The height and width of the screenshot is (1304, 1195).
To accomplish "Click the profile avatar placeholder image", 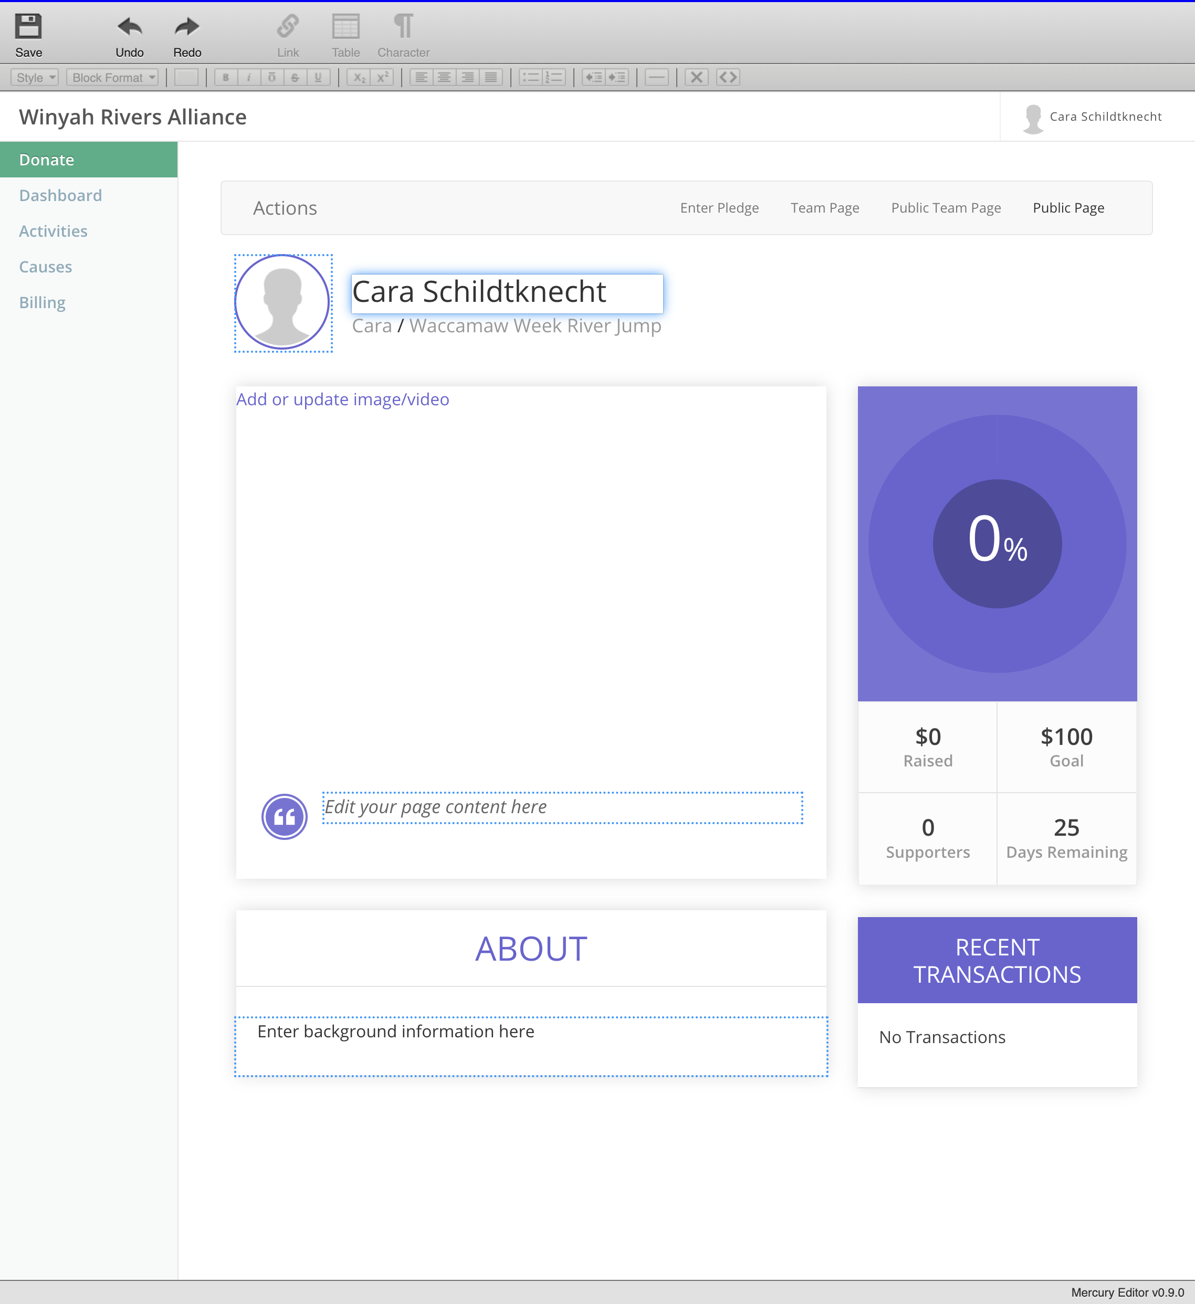I will 283,303.
